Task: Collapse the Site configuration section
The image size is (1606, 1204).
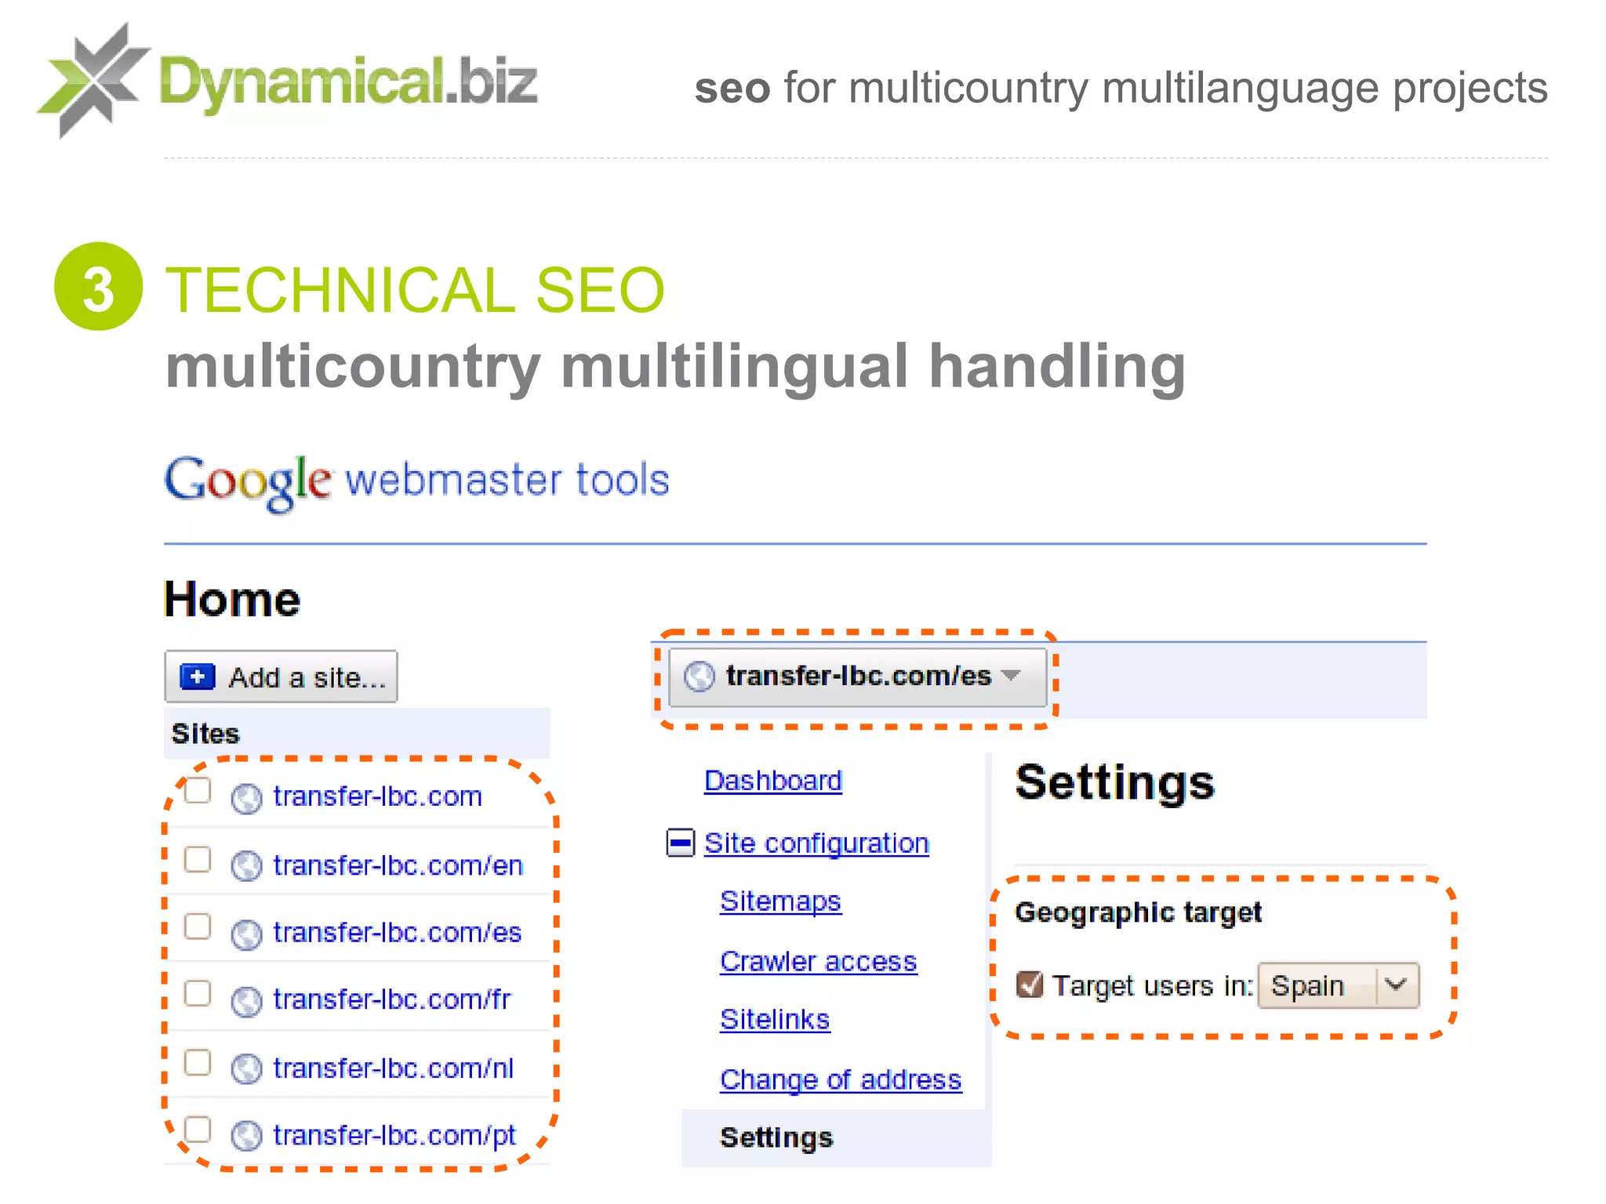Action: [680, 843]
